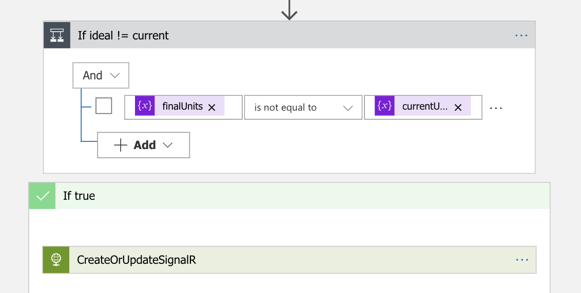Remove the finalUnits token with its X
This screenshot has width=581, height=293.
pos(212,107)
